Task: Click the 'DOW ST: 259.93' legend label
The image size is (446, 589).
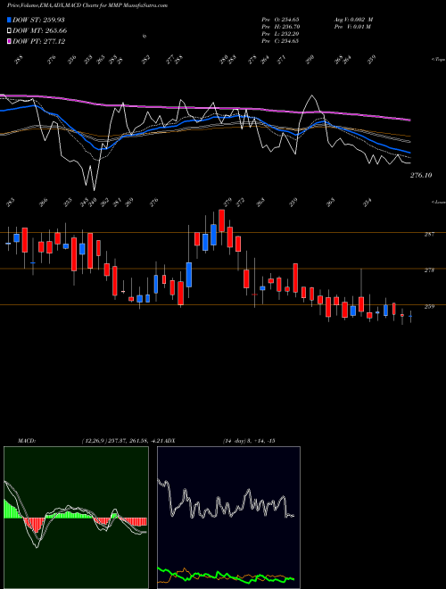Action: coord(39,20)
